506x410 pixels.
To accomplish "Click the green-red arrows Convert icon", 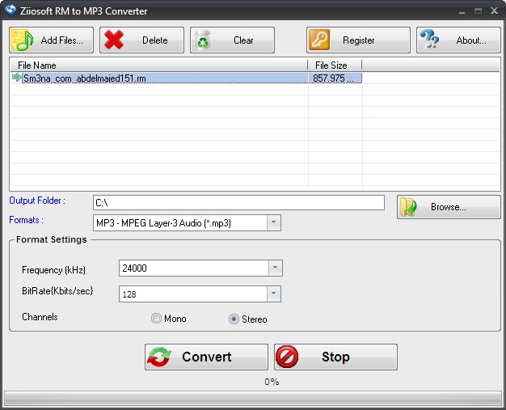I will click(x=159, y=357).
